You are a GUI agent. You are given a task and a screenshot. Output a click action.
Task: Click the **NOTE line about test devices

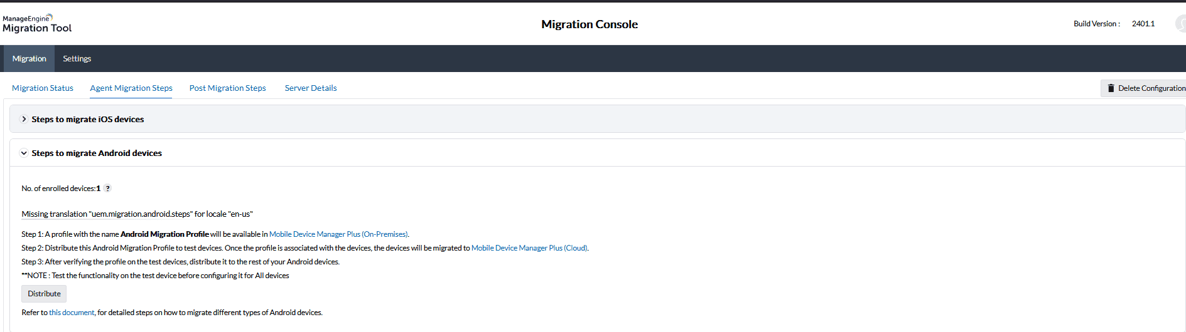tap(155, 276)
